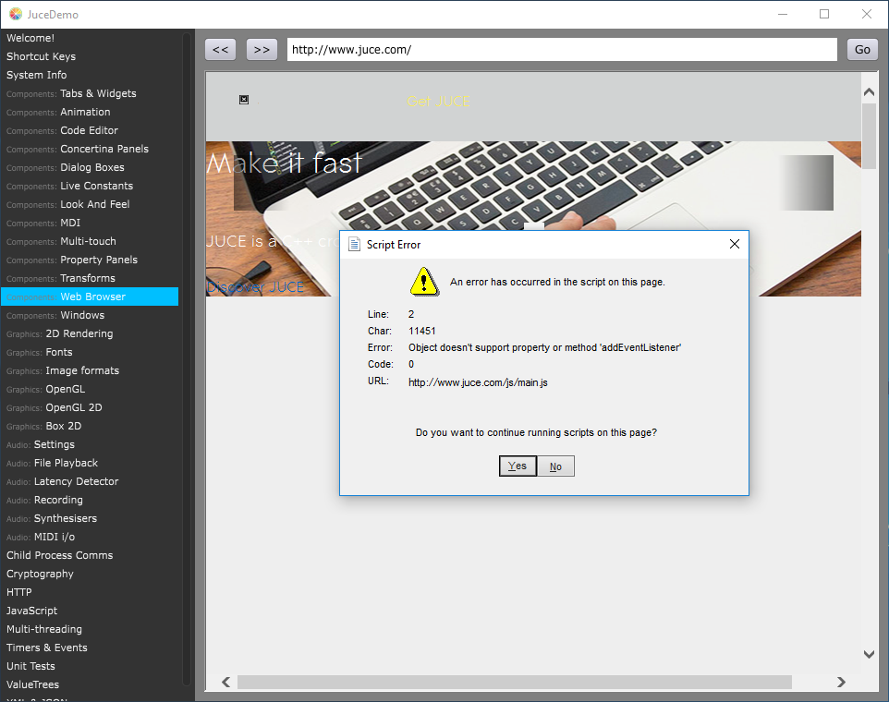Image resolution: width=889 pixels, height=702 pixels.
Task: Click the warning icon in Script Error dialog
Action: [423, 281]
